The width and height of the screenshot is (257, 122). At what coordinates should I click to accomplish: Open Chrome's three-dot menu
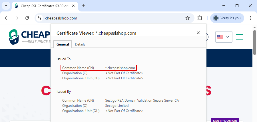pos(250,18)
